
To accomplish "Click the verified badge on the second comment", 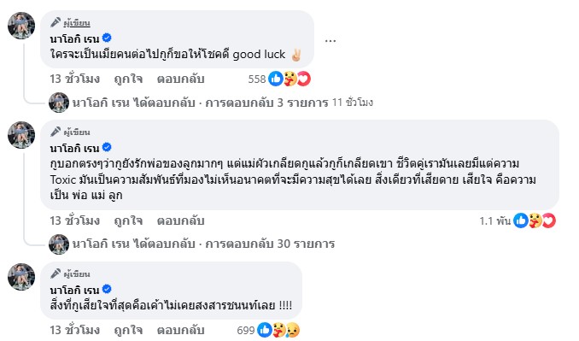I will tap(107, 147).
